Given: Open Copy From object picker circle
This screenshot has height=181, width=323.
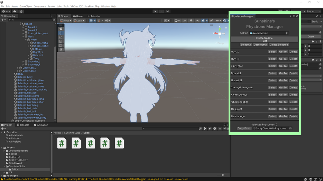Looking at the screenshot, I should click(290, 128).
